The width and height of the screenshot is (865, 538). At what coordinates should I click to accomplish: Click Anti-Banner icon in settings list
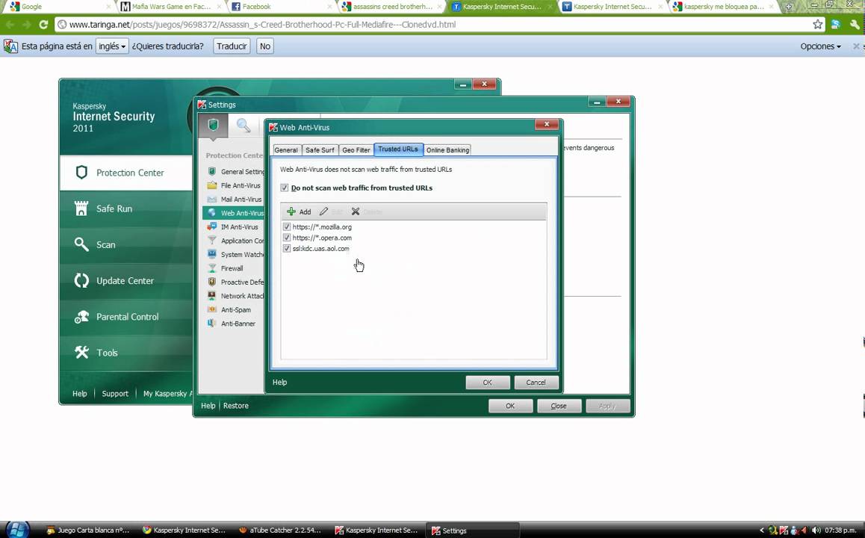(212, 324)
